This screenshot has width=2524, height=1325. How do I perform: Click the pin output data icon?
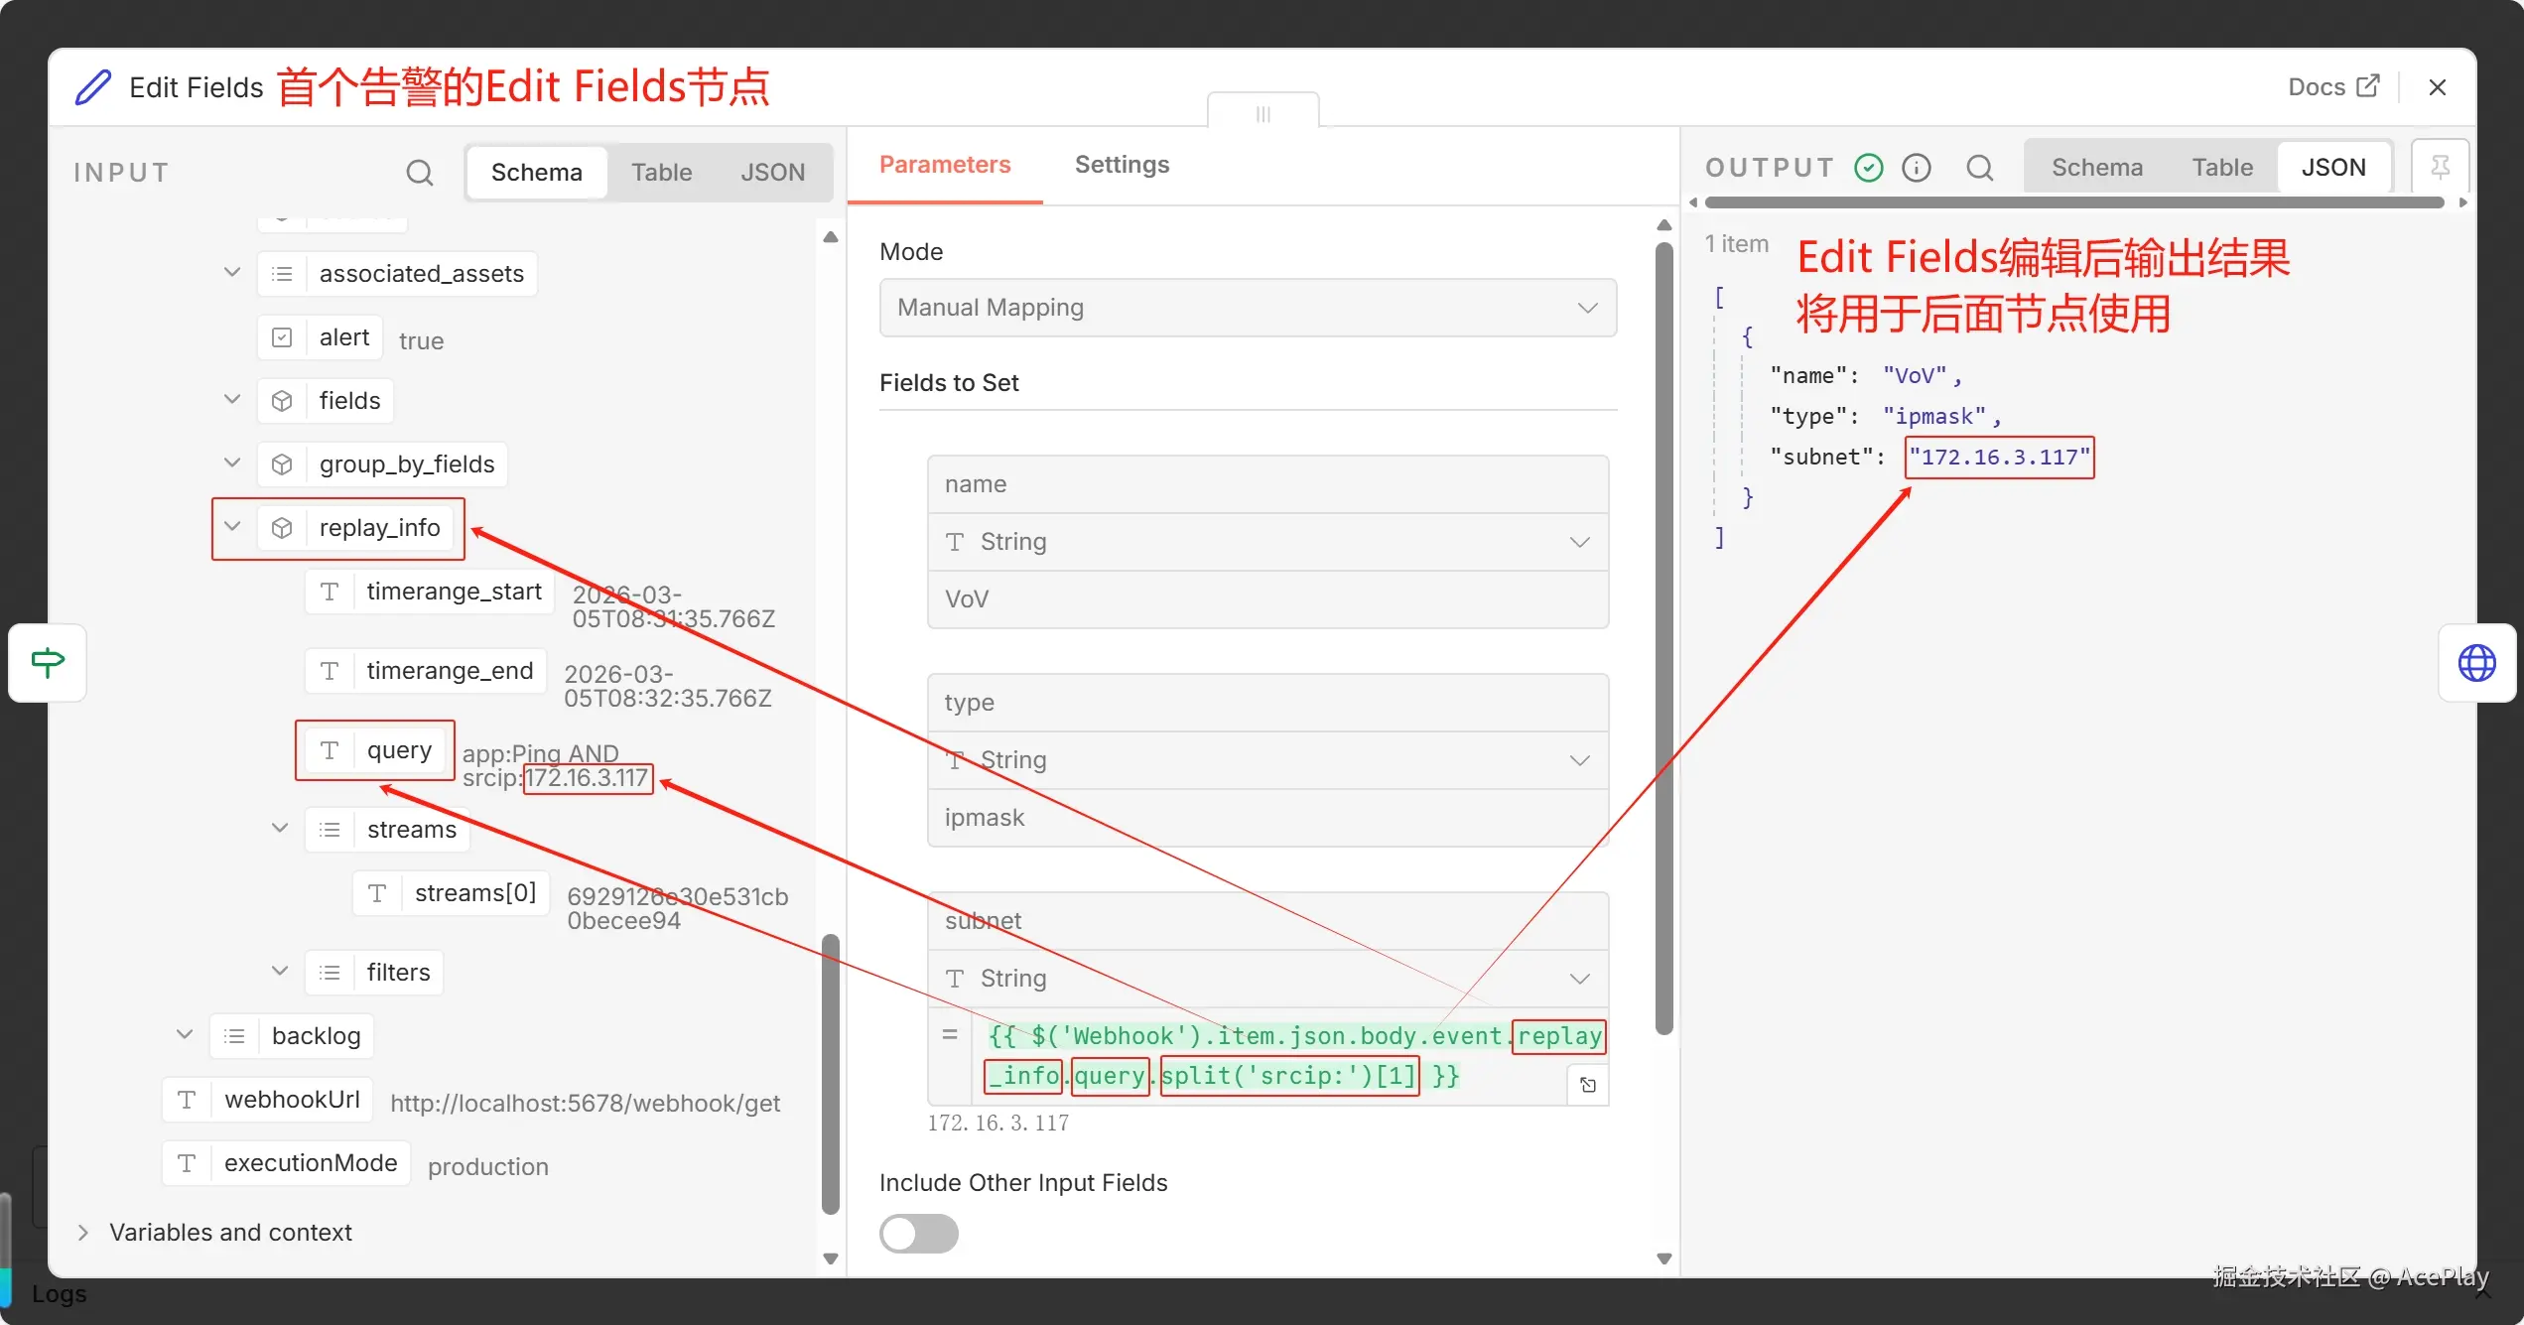[2440, 167]
